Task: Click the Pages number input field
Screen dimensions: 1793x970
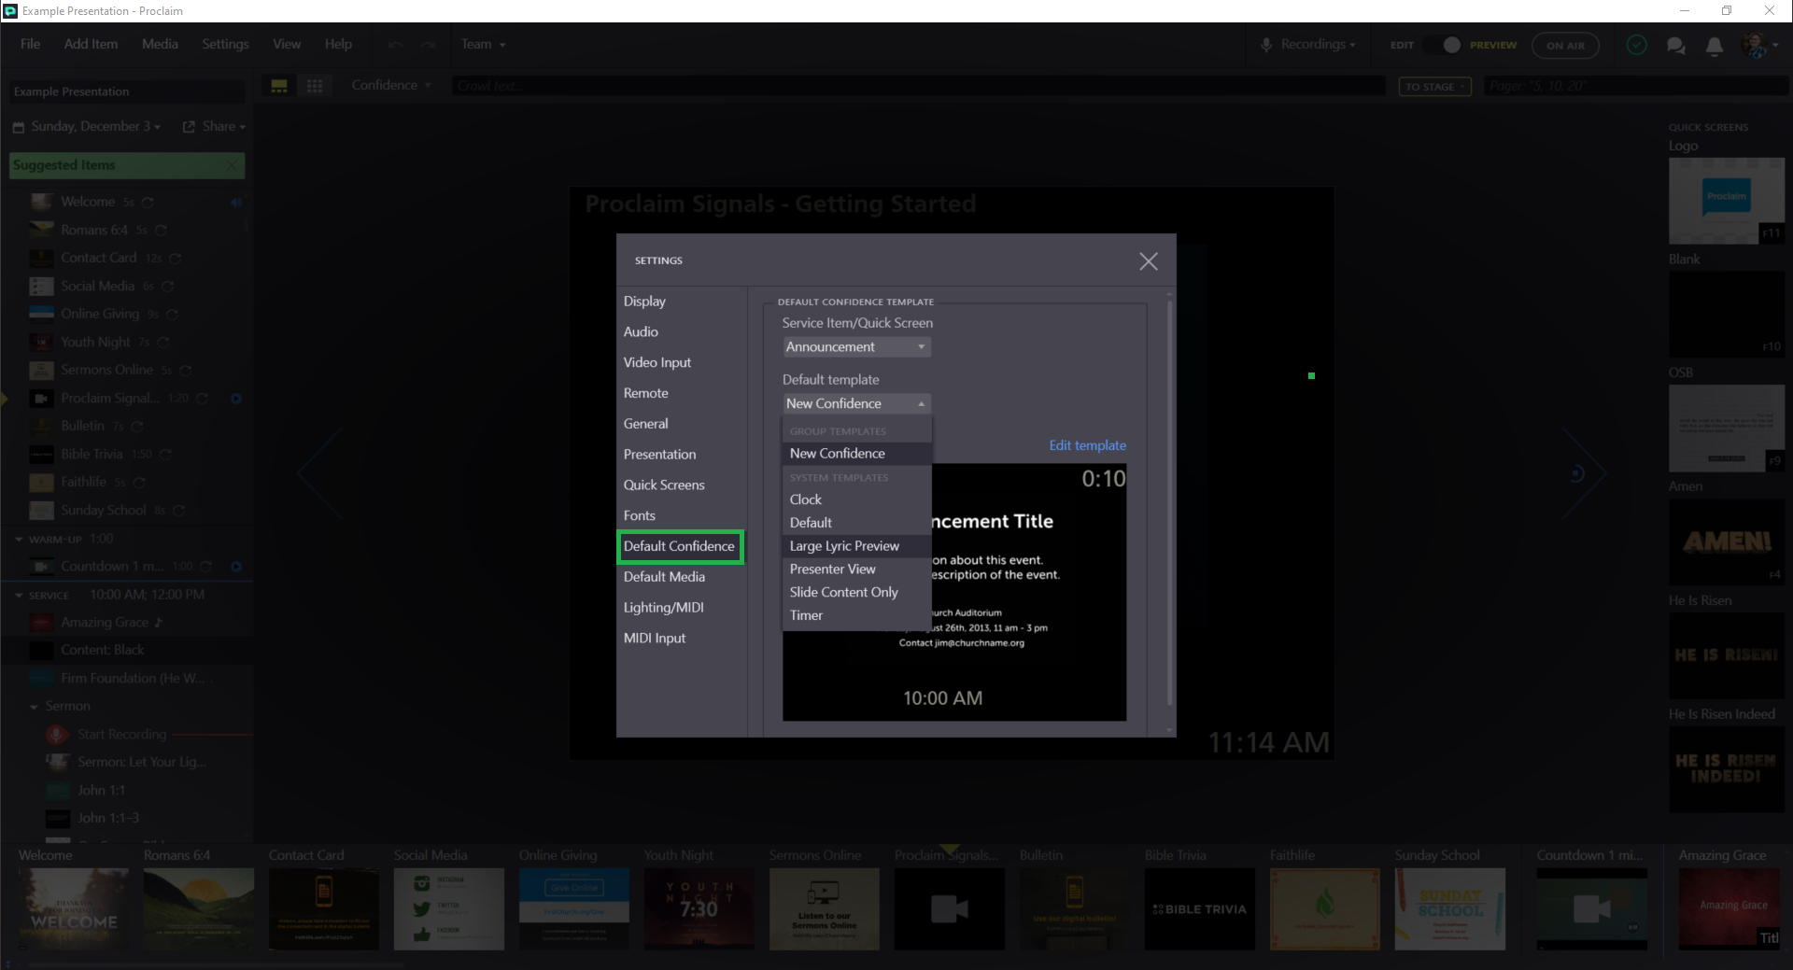Action: pyautogui.click(x=1636, y=86)
